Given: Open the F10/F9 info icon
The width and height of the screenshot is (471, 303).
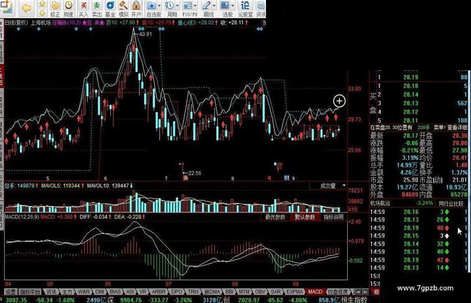Looking at the screenshot, I should (188, 6).
